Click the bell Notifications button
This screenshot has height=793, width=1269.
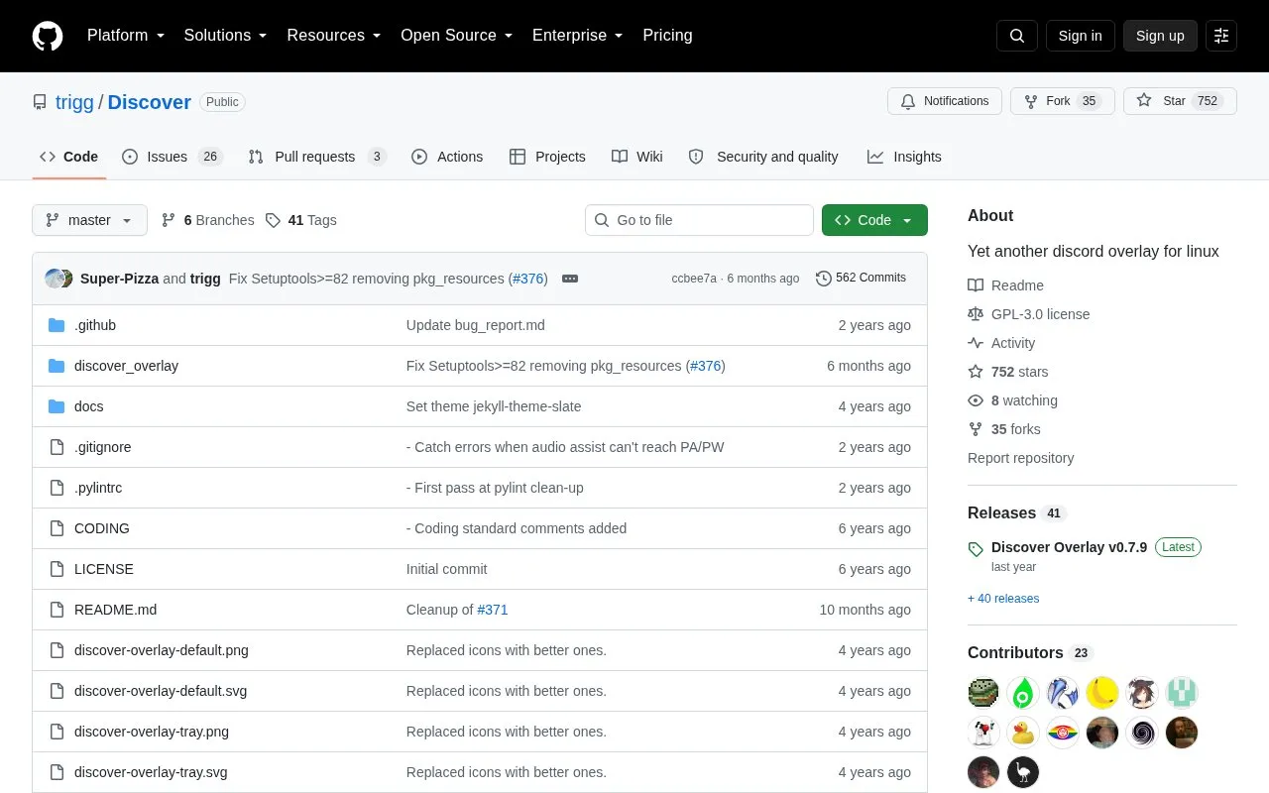tap(945, 101)
